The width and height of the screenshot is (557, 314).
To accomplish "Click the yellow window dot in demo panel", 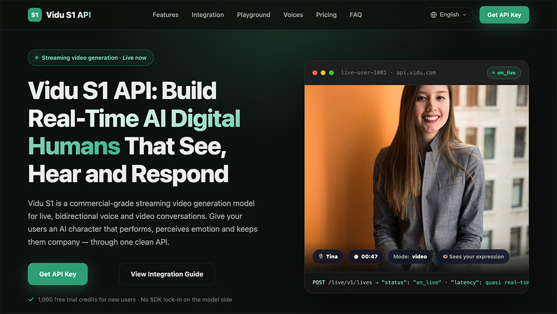I will point(323,73).
